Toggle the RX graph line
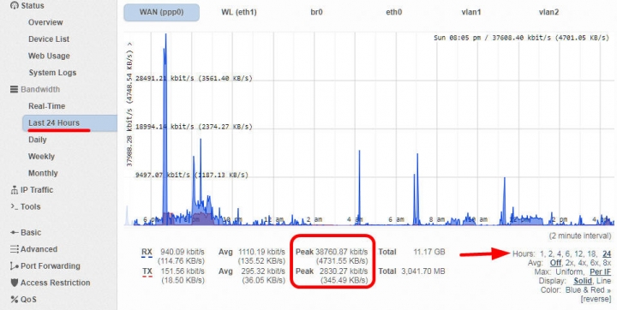 pos(147,252)
